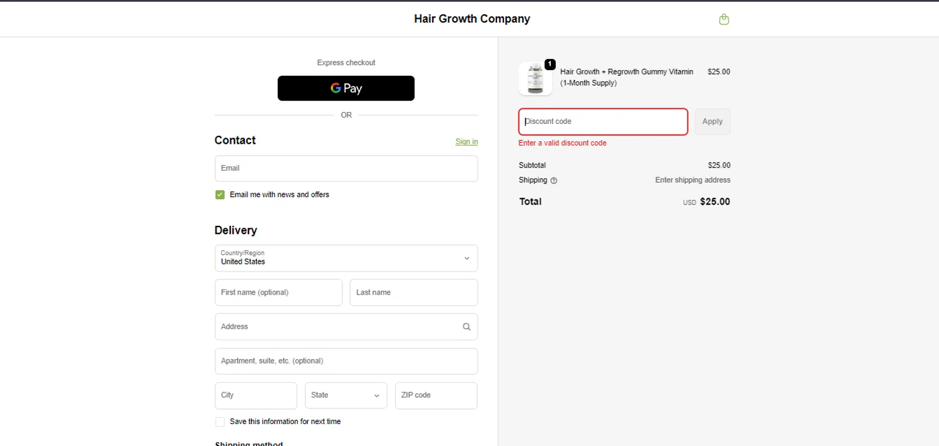939x446 pixels.
Task: Focus the City input field
Action: [256, 395]
